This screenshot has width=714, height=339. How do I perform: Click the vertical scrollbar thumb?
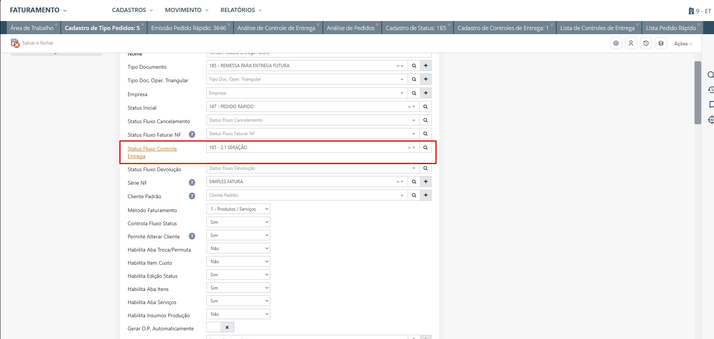697,92
